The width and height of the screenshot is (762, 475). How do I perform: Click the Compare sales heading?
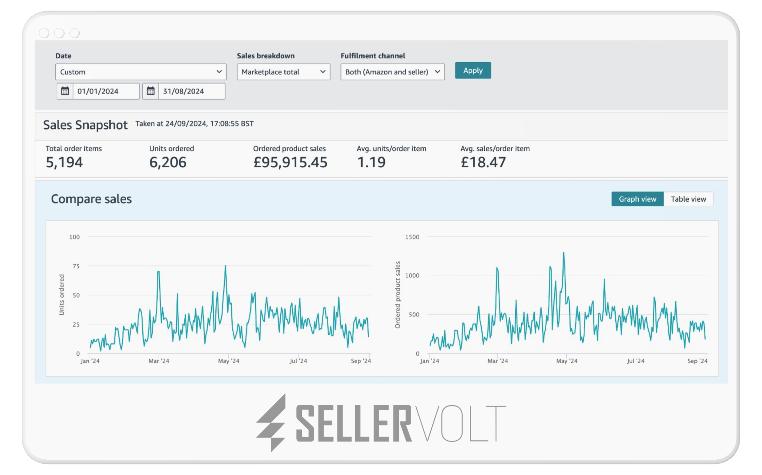coord(91,199)
